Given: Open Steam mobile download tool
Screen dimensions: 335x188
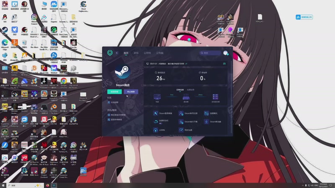Looking at the screenshot, I should pyautogui.click(x=213, y=122).
